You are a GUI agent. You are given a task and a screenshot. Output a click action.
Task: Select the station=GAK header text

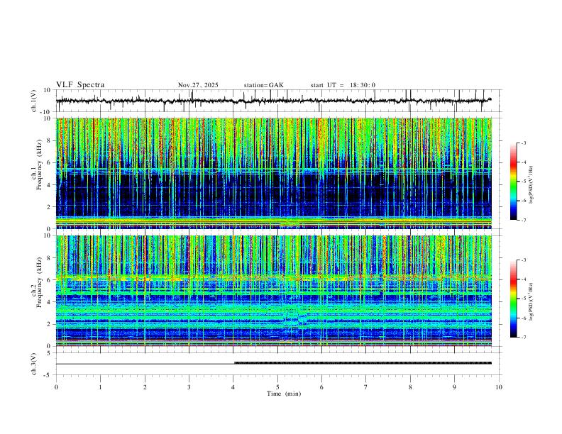click(x=263, y=85)
